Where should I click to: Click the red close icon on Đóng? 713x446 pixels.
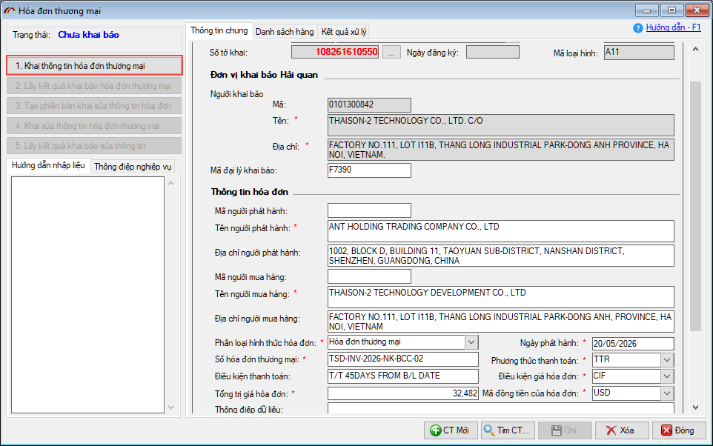pyautogui.click(x=666, y=430)
